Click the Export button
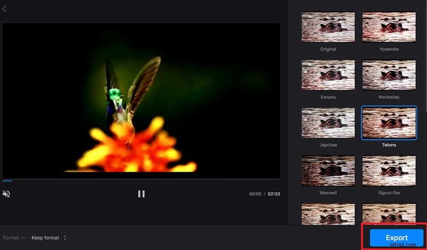The image size is (427, 250). click(x=397, y=238)
